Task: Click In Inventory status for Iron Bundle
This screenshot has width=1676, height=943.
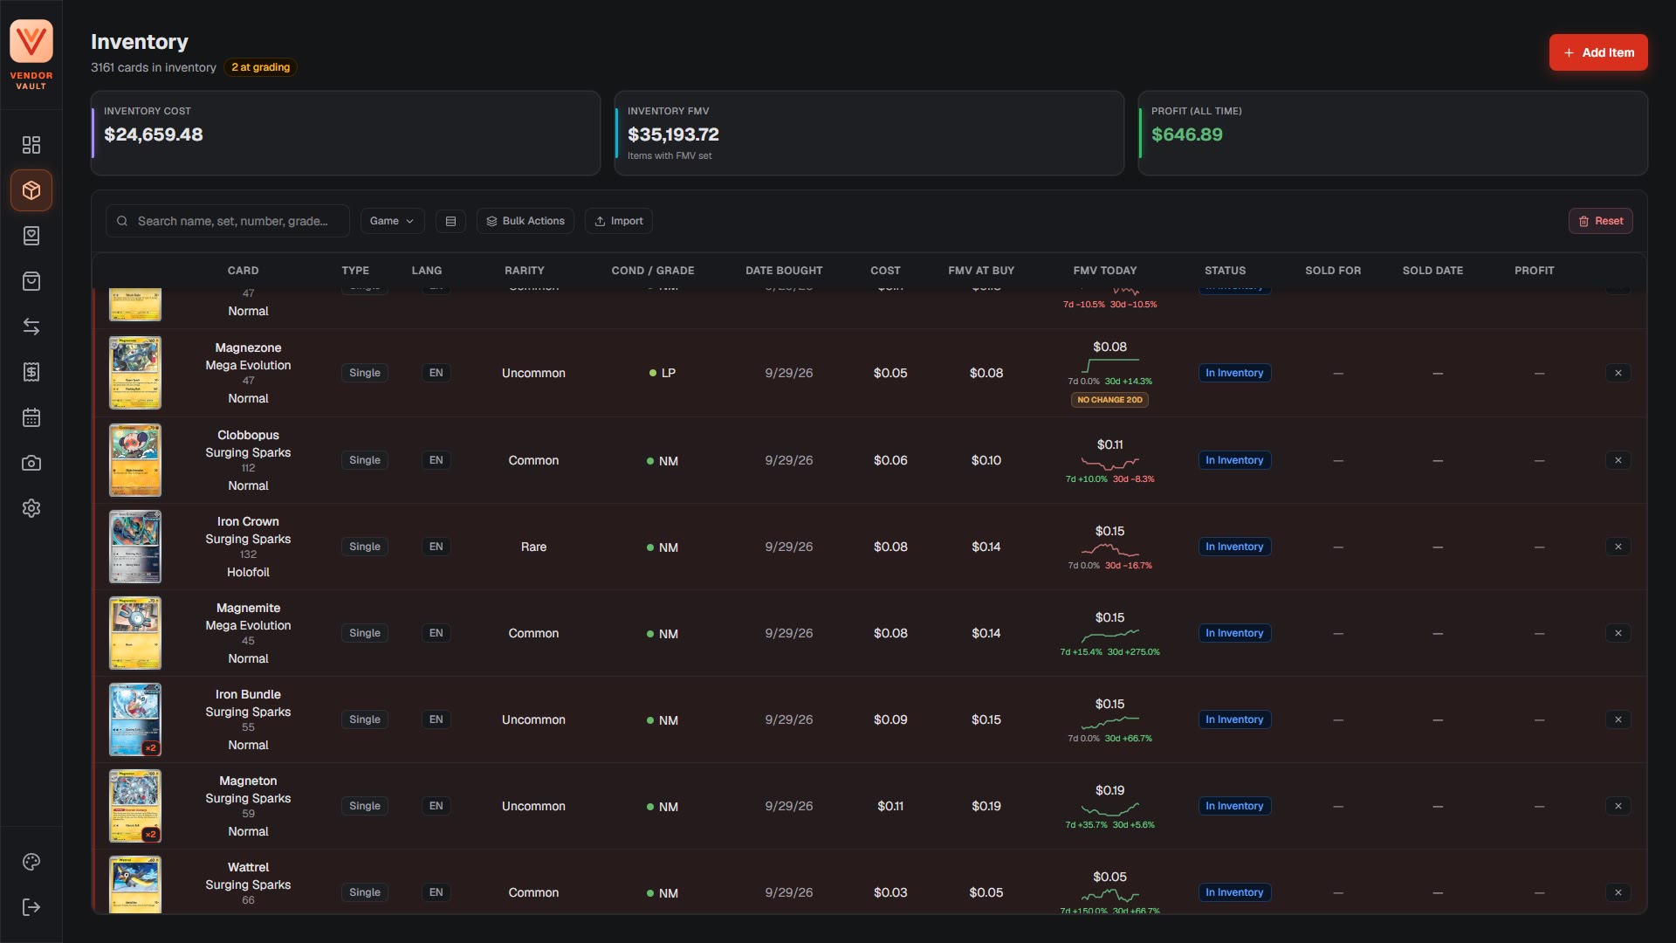Action: pyautogui.click(x=1234, y=719)
